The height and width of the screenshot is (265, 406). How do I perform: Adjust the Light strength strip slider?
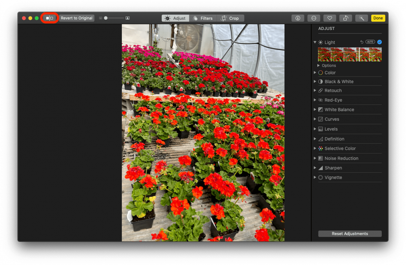(349, 55)
